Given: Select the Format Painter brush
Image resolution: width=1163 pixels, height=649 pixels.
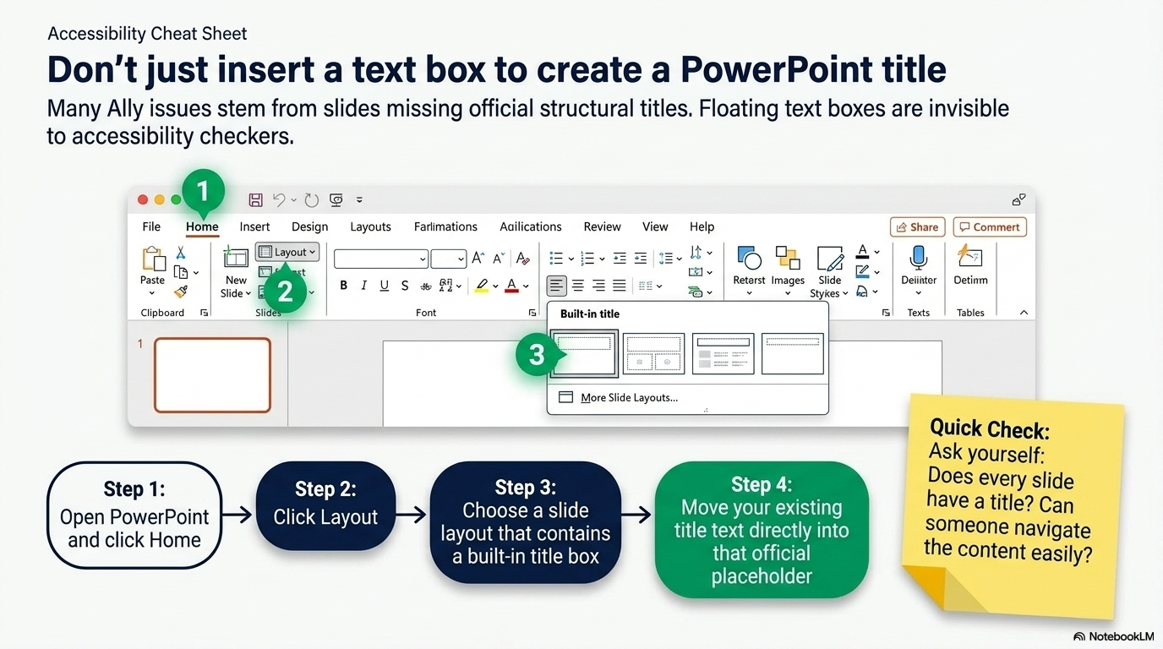Looking at the screenshot, I should point(180,292).
